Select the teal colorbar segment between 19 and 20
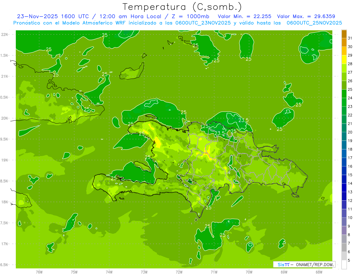This screenshot has height=276, width=358. pyautogui.click(x=344, y=136)
